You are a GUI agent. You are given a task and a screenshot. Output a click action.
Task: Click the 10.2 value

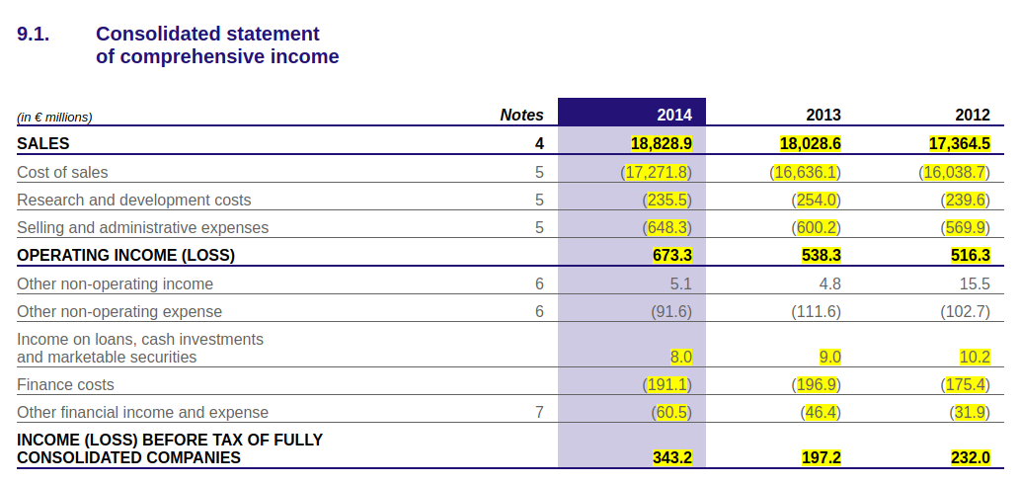tap(975, 358)
